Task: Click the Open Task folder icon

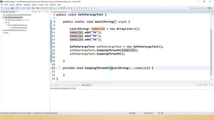Action: click(53, 8)
